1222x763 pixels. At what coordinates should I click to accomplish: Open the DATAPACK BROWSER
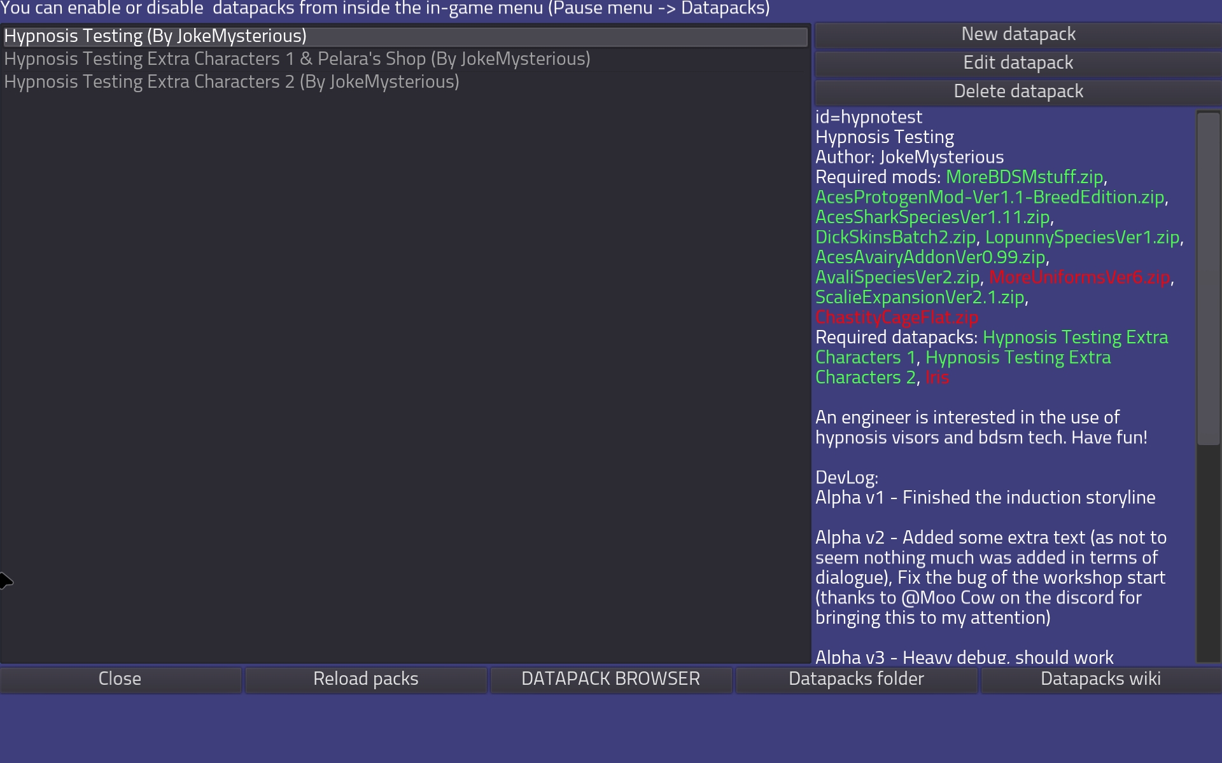point(610,679)
